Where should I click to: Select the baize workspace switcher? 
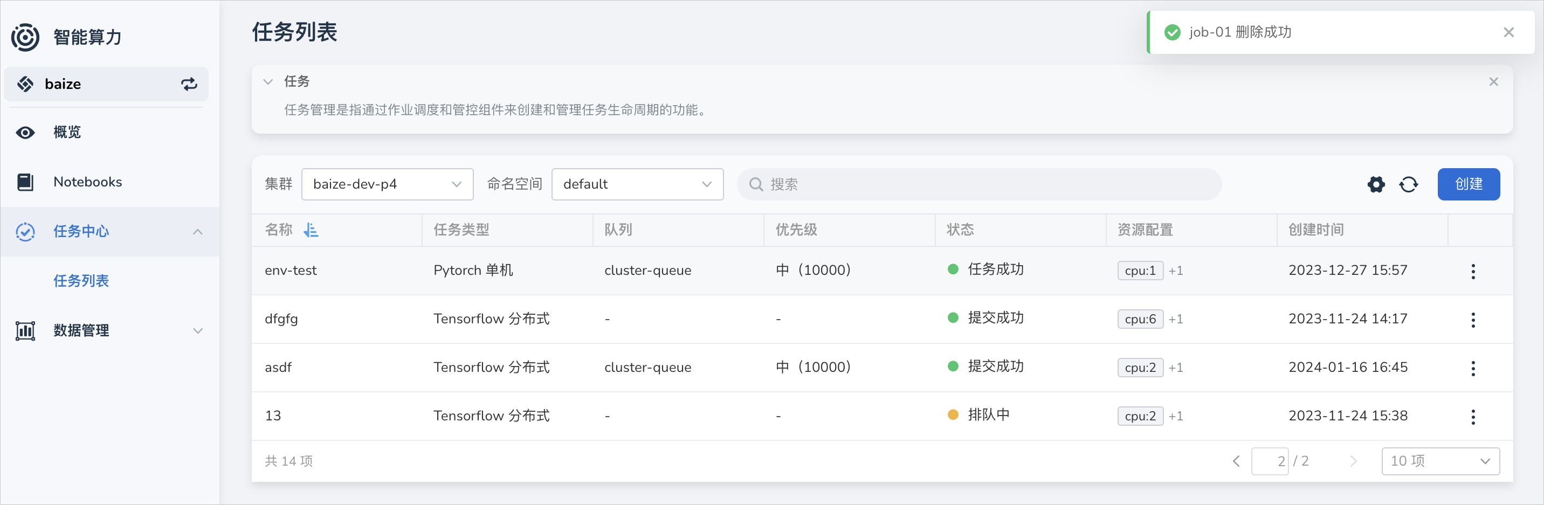(x=106, y=85)
